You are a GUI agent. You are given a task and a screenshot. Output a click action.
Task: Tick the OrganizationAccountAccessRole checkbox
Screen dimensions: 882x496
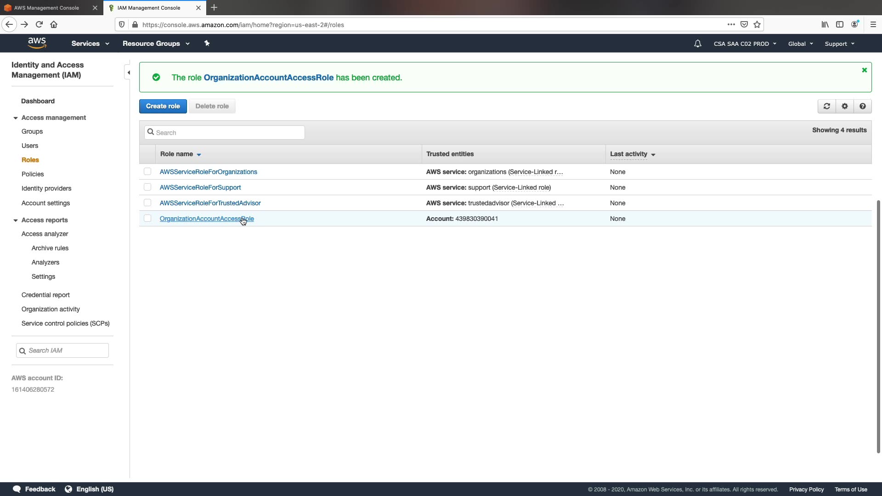[x=147, y=219]
